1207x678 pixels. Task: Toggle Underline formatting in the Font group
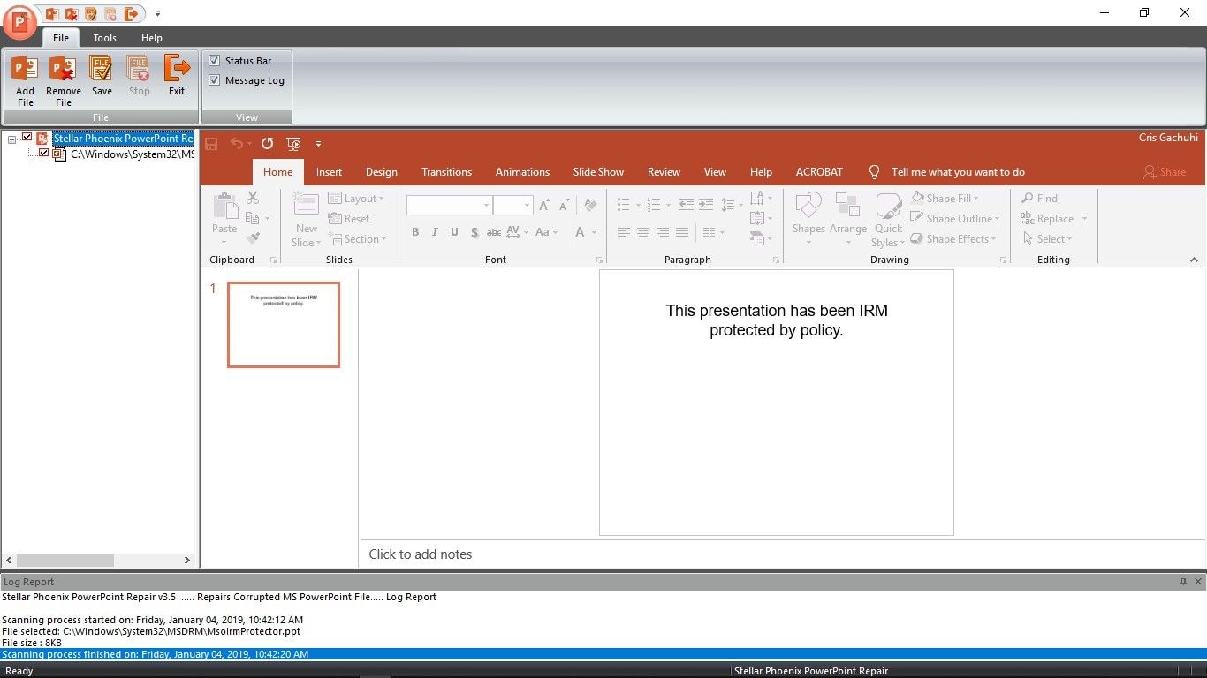pos(454,232)
